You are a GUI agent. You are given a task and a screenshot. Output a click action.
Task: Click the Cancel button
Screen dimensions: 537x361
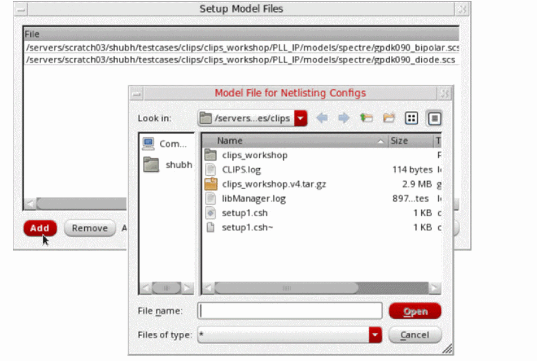(414, 334)
